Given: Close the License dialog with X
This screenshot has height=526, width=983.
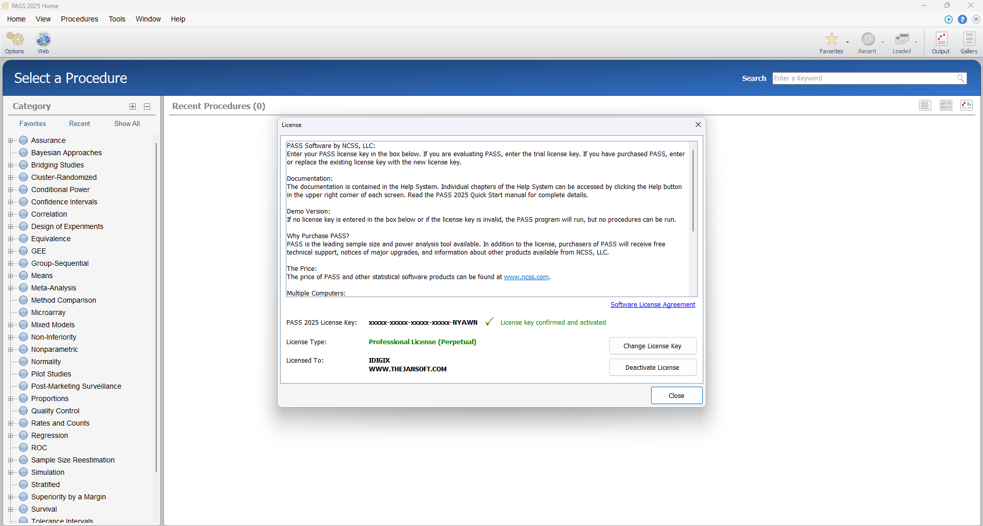Looking at the screenshot, I should click(698, 124).
